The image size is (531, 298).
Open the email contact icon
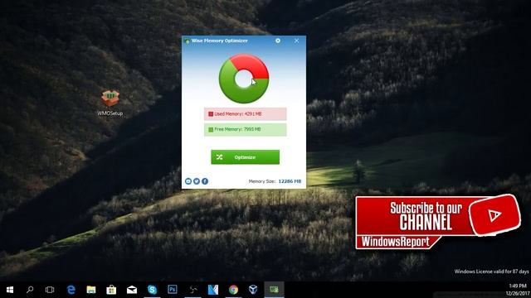[188, 181]
